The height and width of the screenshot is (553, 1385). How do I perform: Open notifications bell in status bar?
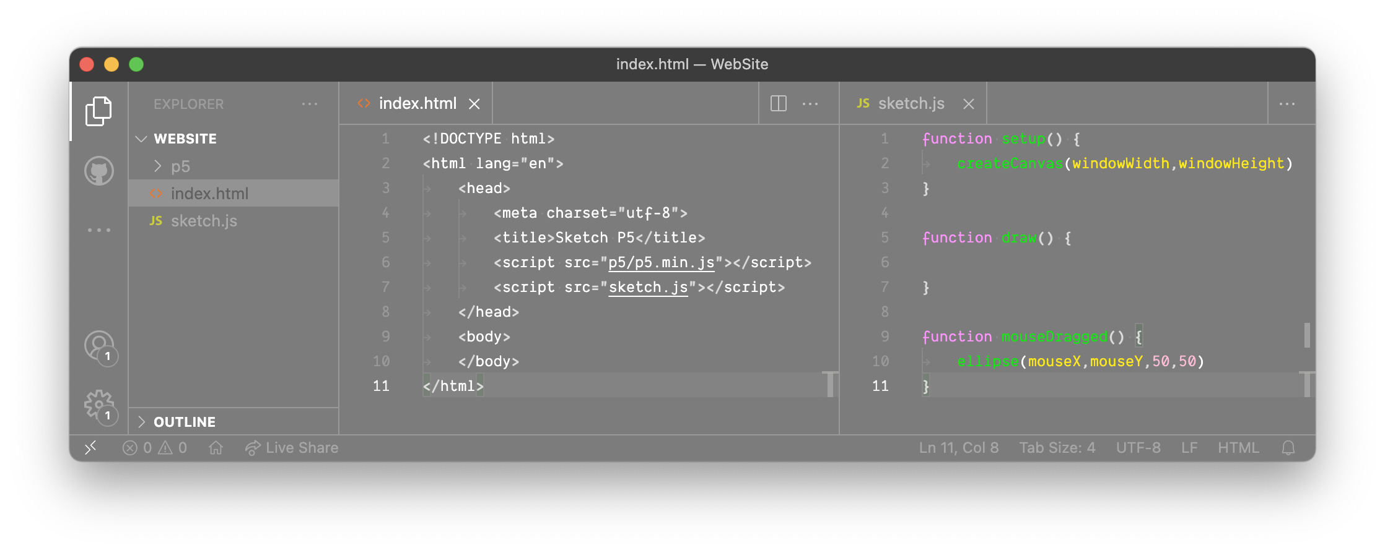point(1288,448)
